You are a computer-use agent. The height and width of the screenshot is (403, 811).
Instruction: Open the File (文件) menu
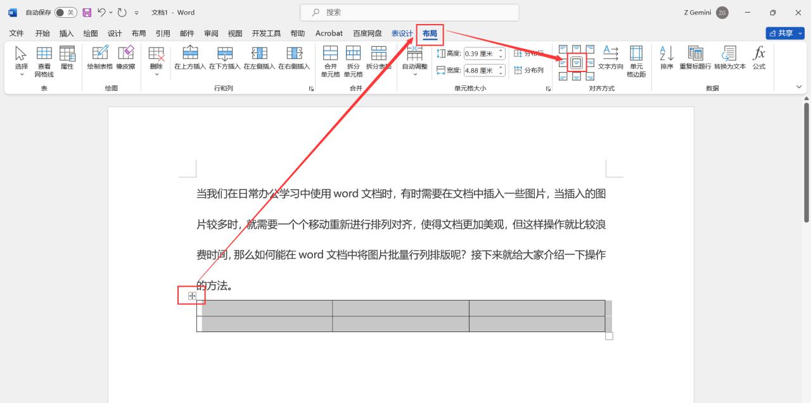[x=16, y=34]
